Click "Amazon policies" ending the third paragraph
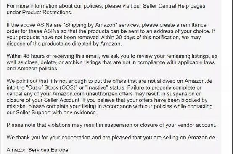This screenshot has height=154, width=233. point(37,69)
